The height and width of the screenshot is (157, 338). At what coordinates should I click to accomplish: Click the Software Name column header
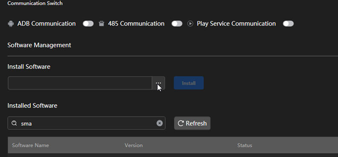tap(30, 146)
